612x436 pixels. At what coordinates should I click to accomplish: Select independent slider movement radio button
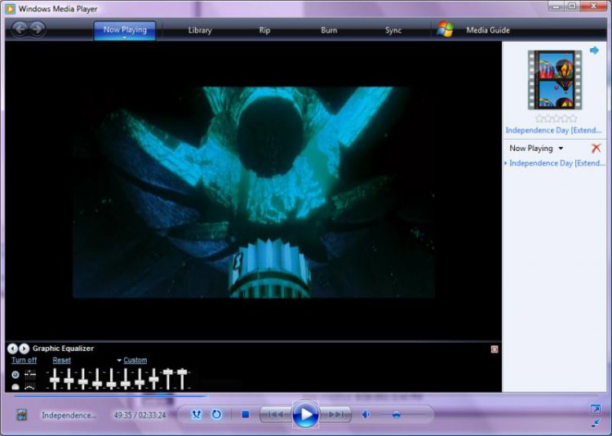(16, 375)
